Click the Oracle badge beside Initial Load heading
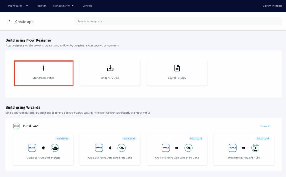286x177 pixels. pyautogui.click(x=16, y=126)
